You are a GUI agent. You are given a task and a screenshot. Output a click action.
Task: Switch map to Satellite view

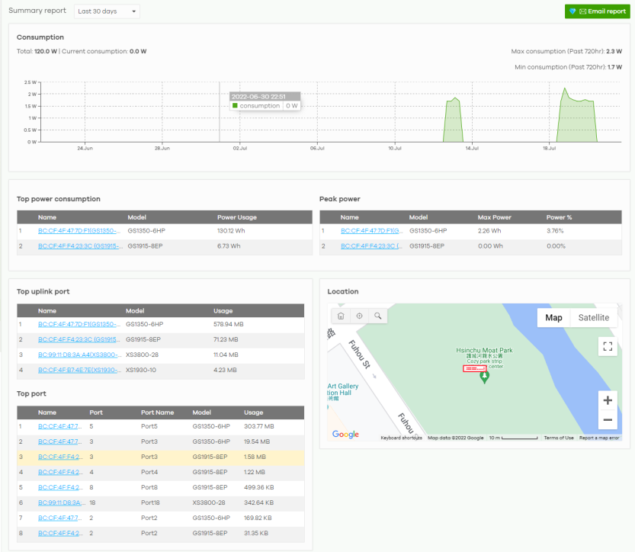point(593,318)
